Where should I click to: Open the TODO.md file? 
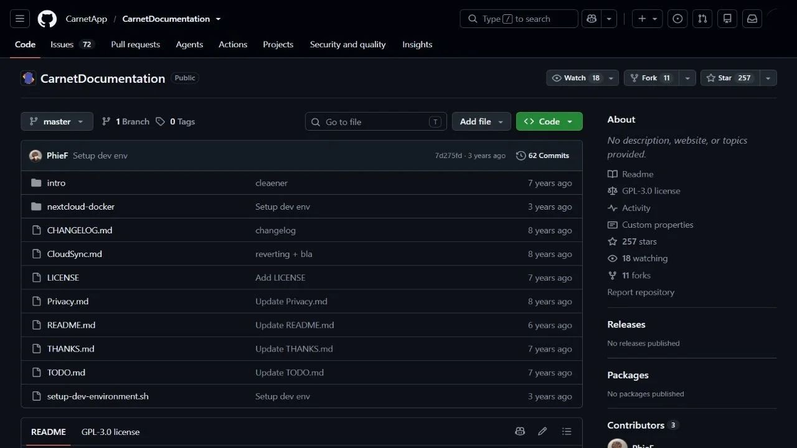point(66,373)
